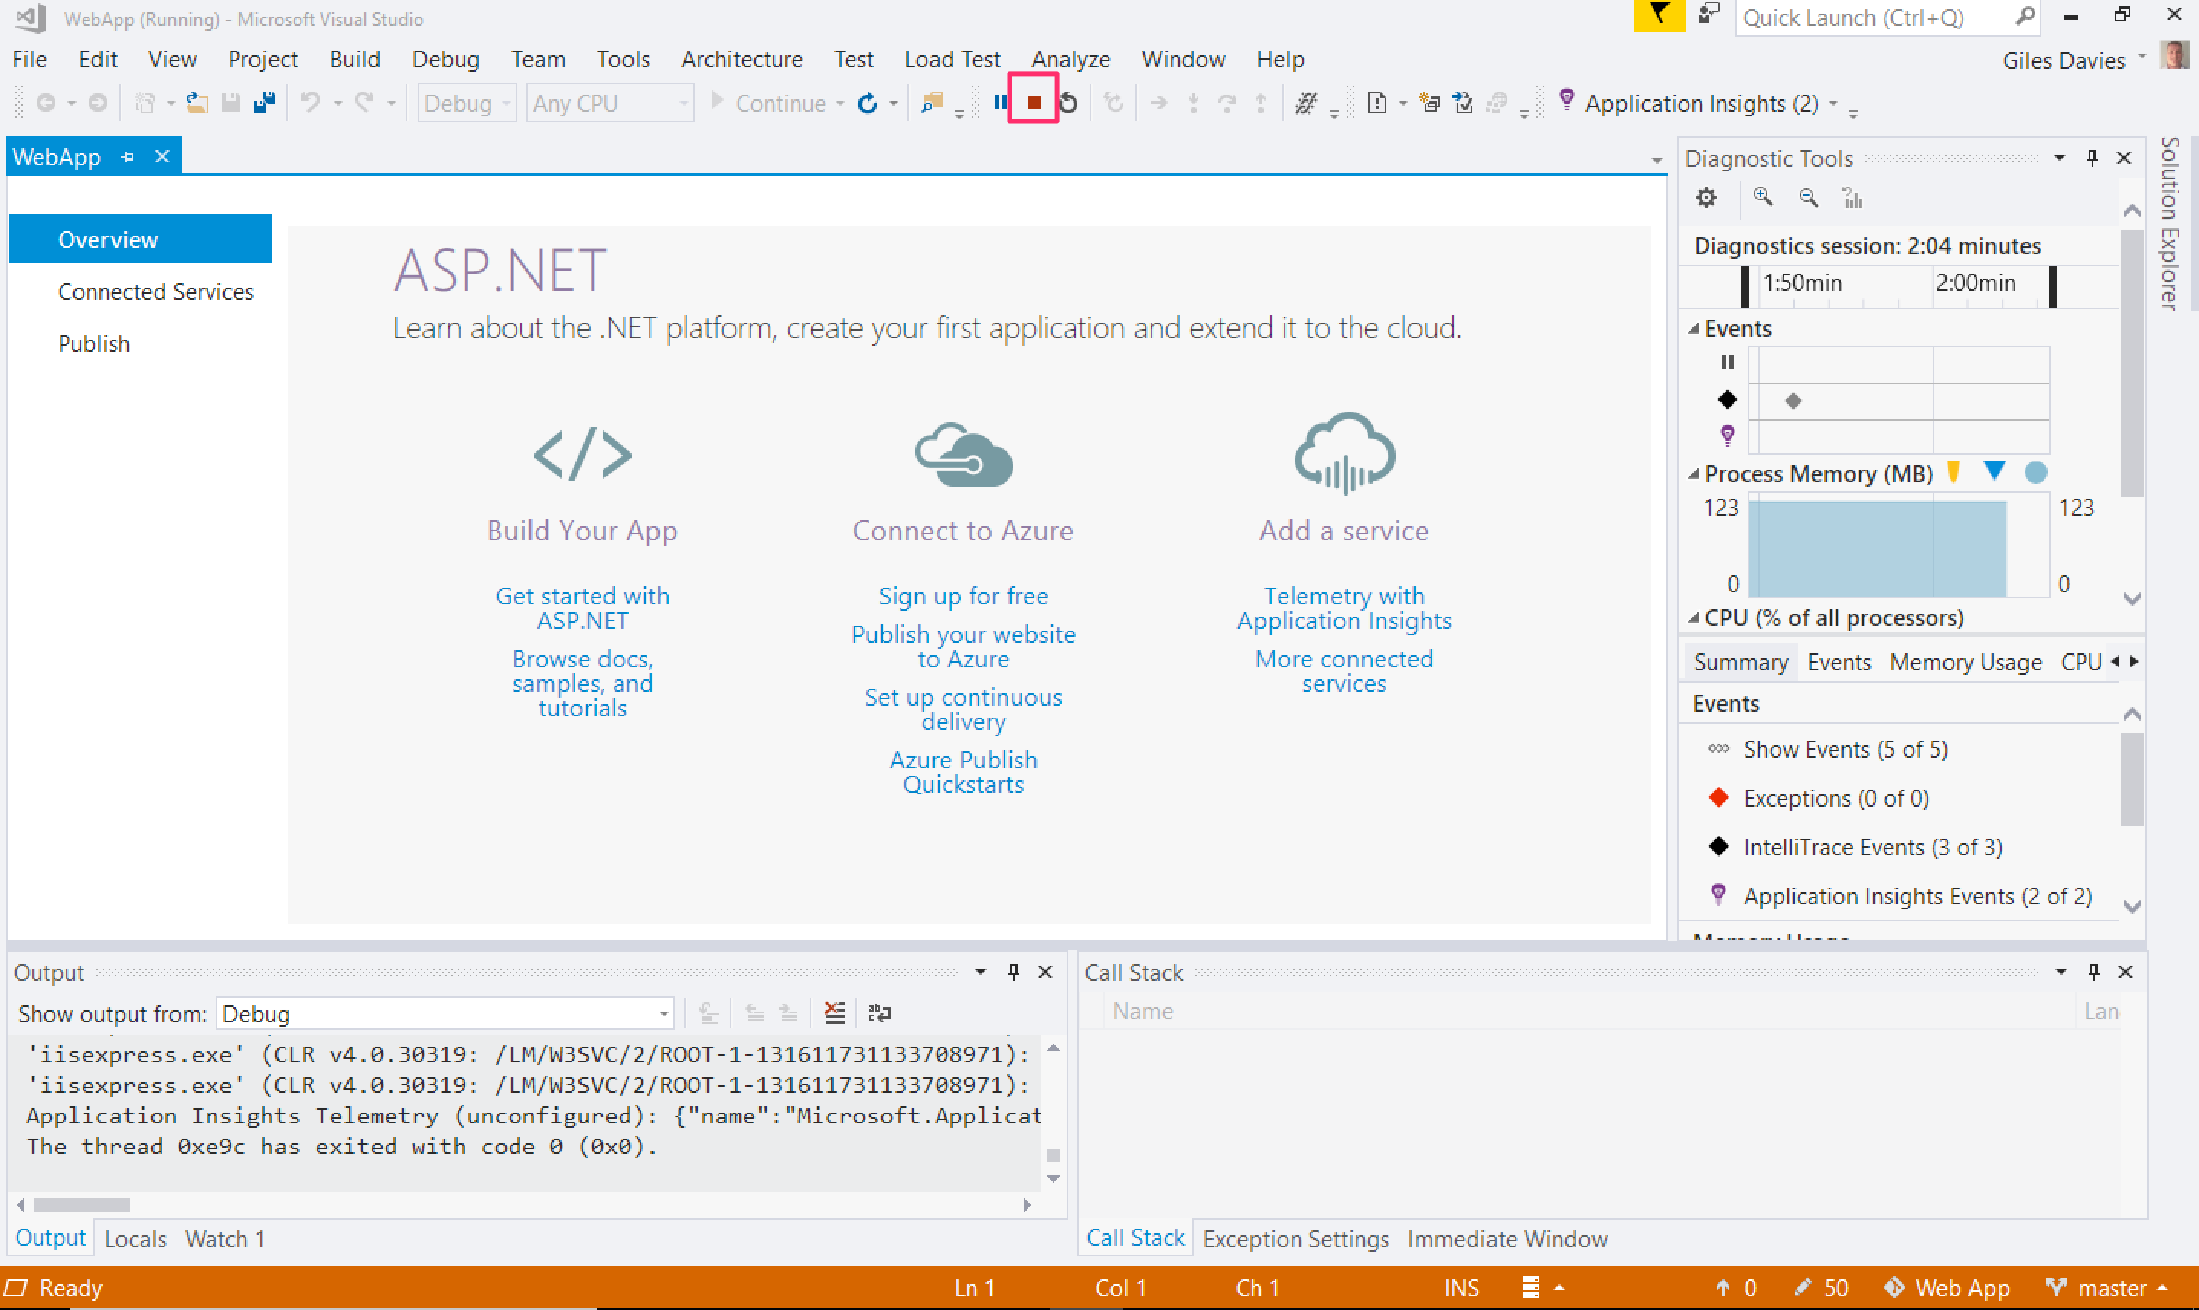Toggle pin on Diagnostic Tools panel
2199x1310 pixels.
(x=2091, y=158)
